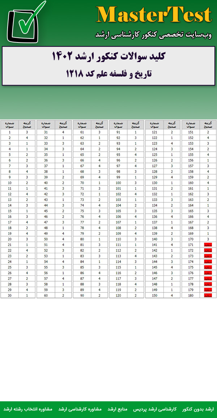
Task: Select the question number 30 cell
Action: pyautogui.click(x=10, y=295)
